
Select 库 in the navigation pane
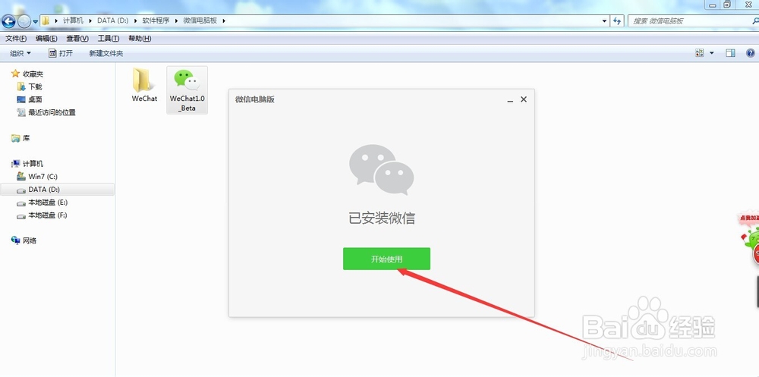tap(20, 138)
